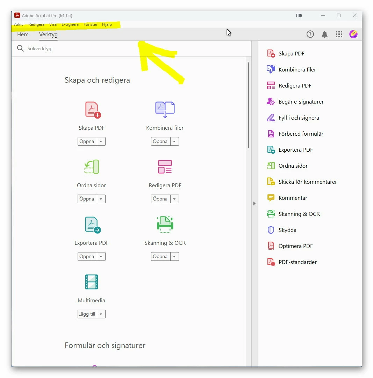Click Lägg till button under Multimedia

coord(87,314)
